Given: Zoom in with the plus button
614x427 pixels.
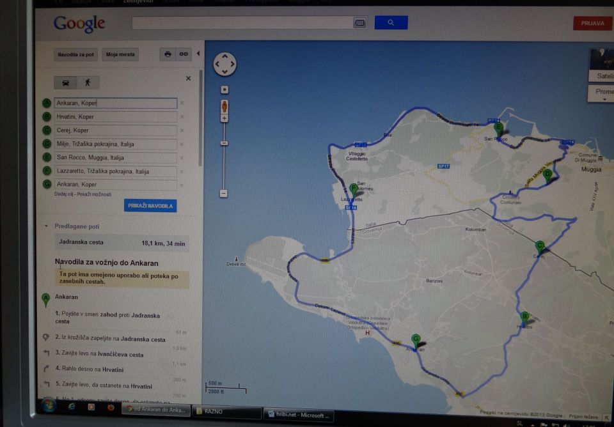Looking at the screenshot, I should (x=224, y=118).
